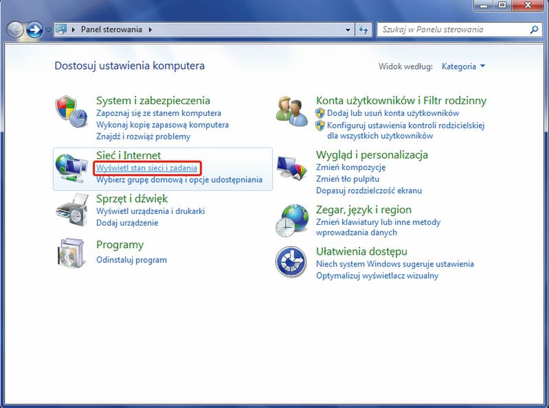Open the Zegar, język i region clock icon

click(291, 221)
